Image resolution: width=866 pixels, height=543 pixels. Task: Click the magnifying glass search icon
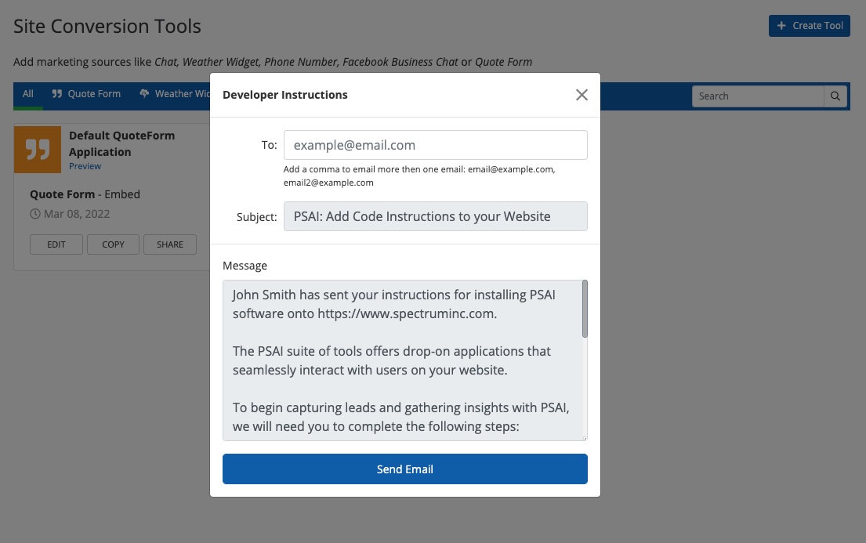[835, 96]
